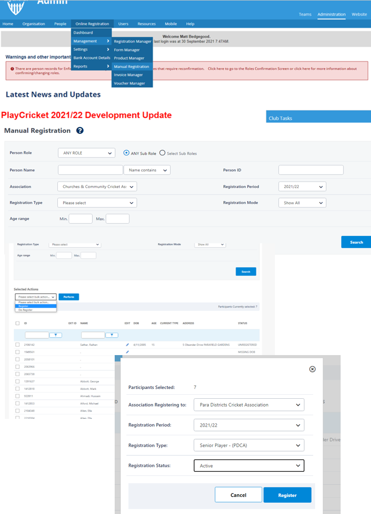Open Registration Period dropdown in the register dialog

[249, 425]
